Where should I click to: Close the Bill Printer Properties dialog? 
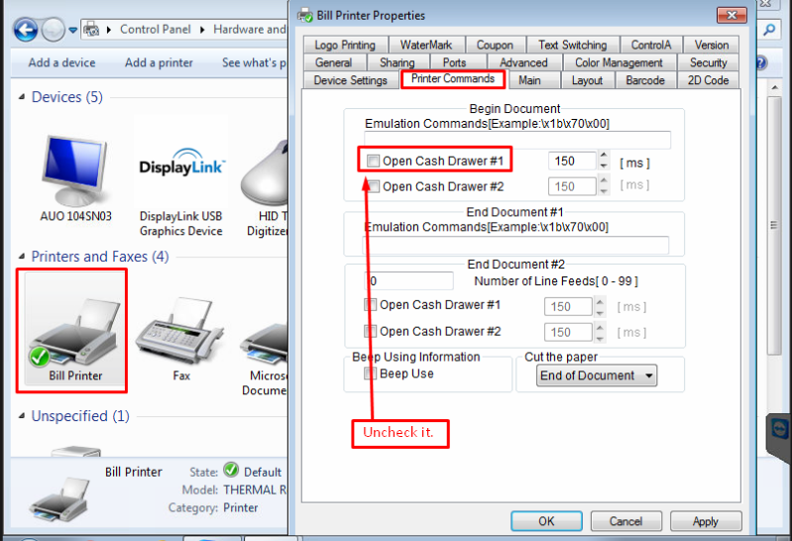(732, 16)
